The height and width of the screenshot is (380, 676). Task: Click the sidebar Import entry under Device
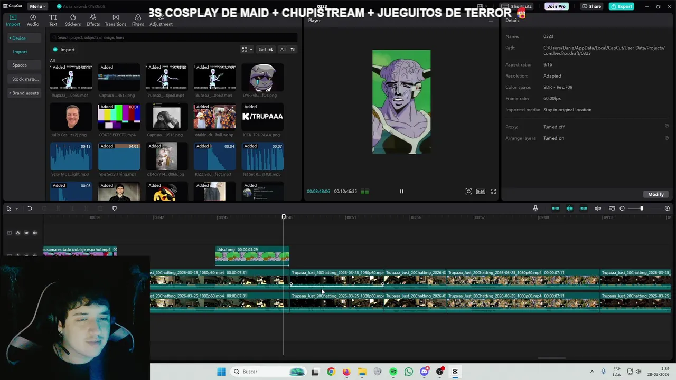click(20, 52)
